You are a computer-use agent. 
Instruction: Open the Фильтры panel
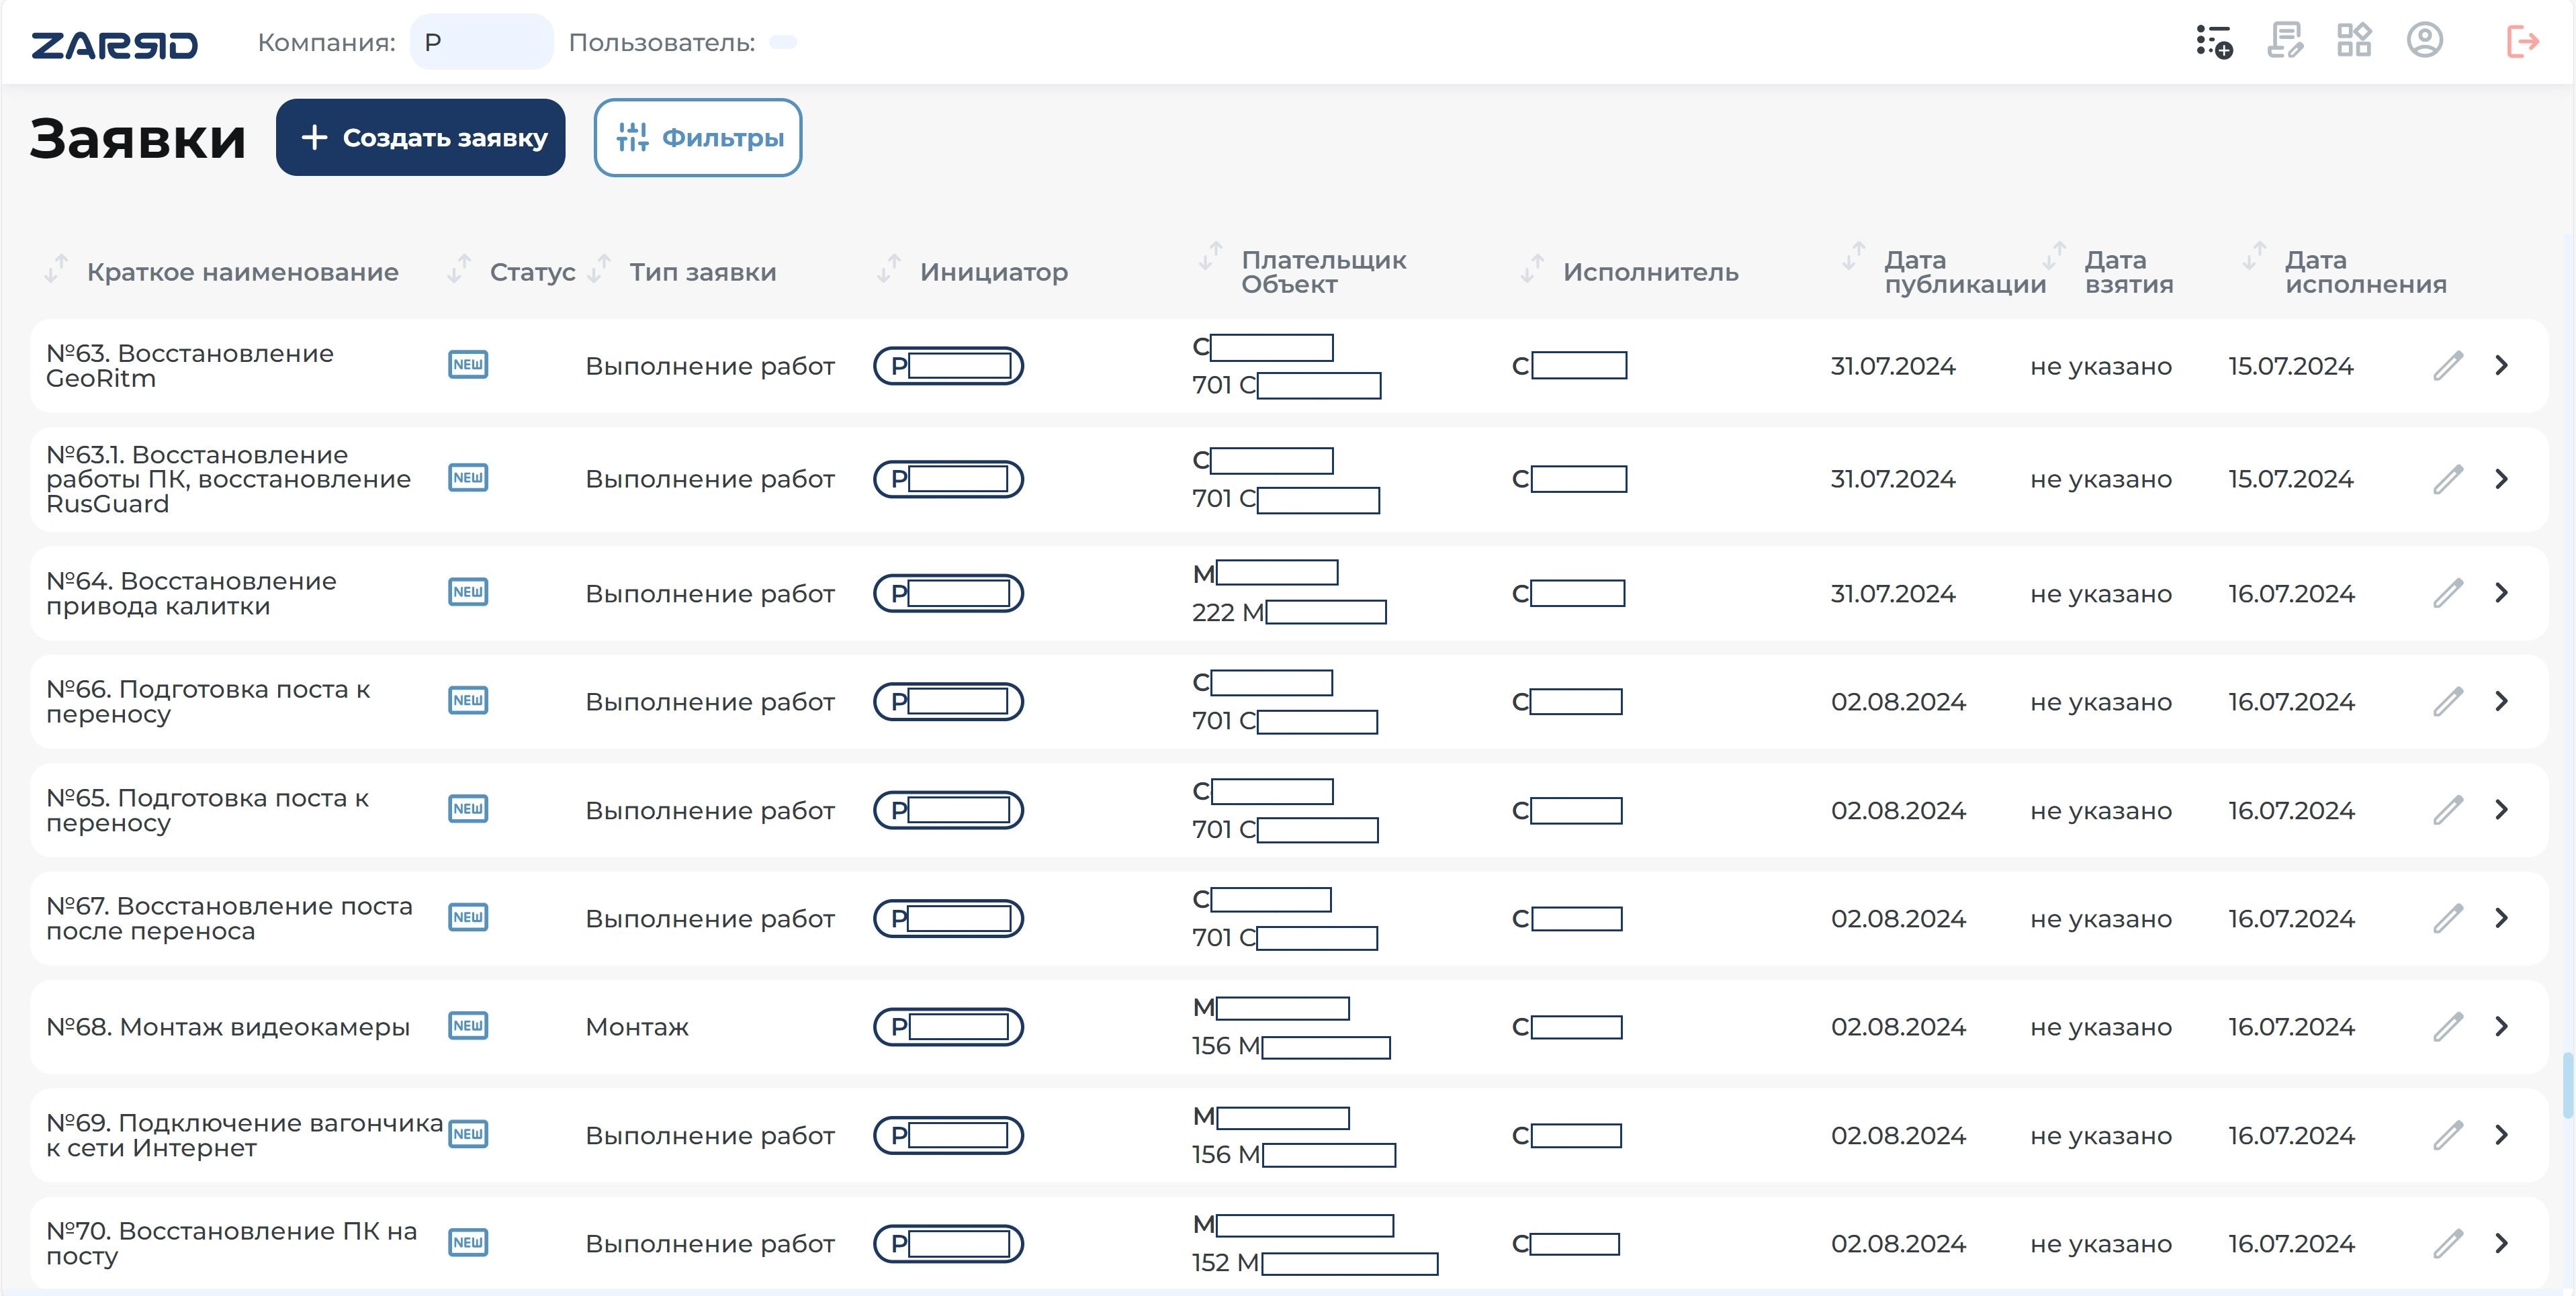[x=698, y=137]
